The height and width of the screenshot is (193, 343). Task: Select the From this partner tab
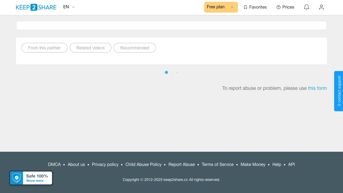pos(44,48)
